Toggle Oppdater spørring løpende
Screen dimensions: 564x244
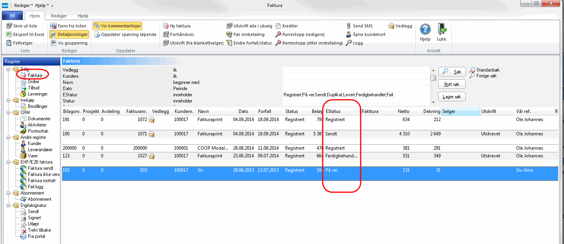click(x=125, y=34)
